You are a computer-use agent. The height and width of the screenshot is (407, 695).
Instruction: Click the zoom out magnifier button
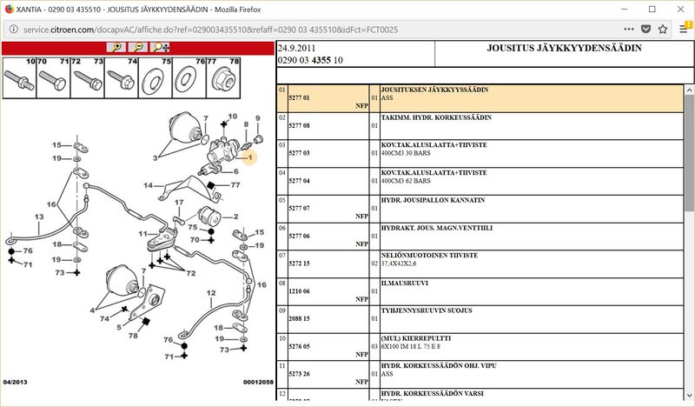click(x=139, y=48)
